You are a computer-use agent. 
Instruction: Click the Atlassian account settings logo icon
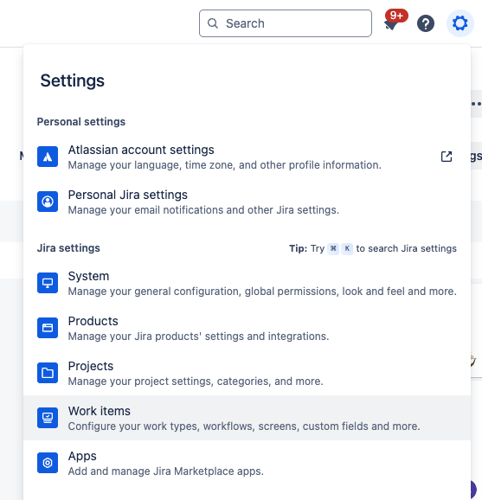(48, 157)
